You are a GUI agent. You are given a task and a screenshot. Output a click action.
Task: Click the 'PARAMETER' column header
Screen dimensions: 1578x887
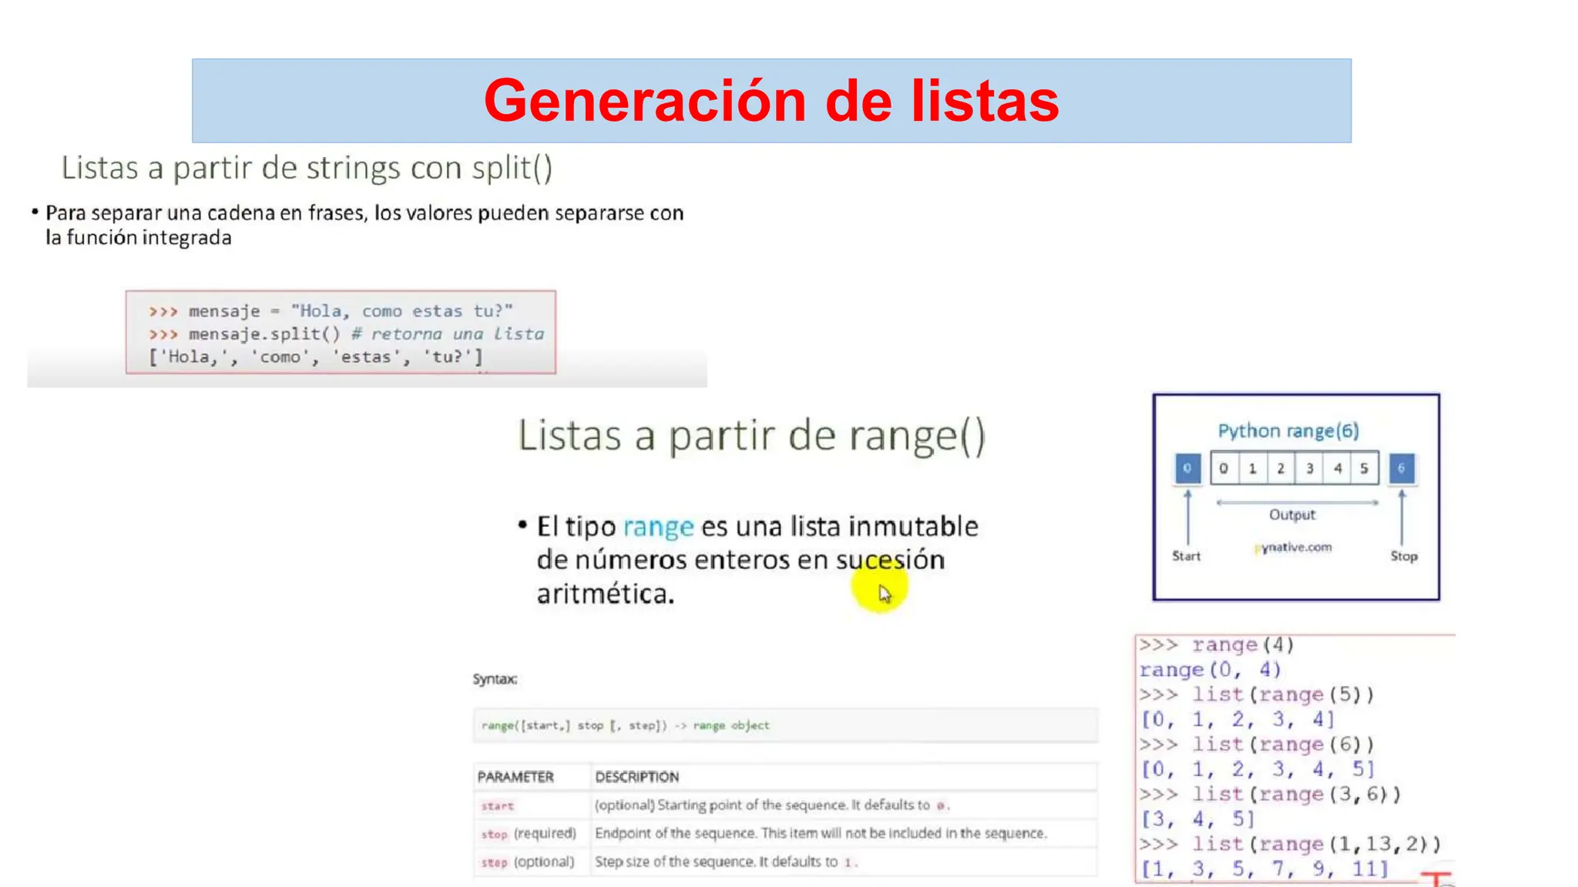point(515,777)
